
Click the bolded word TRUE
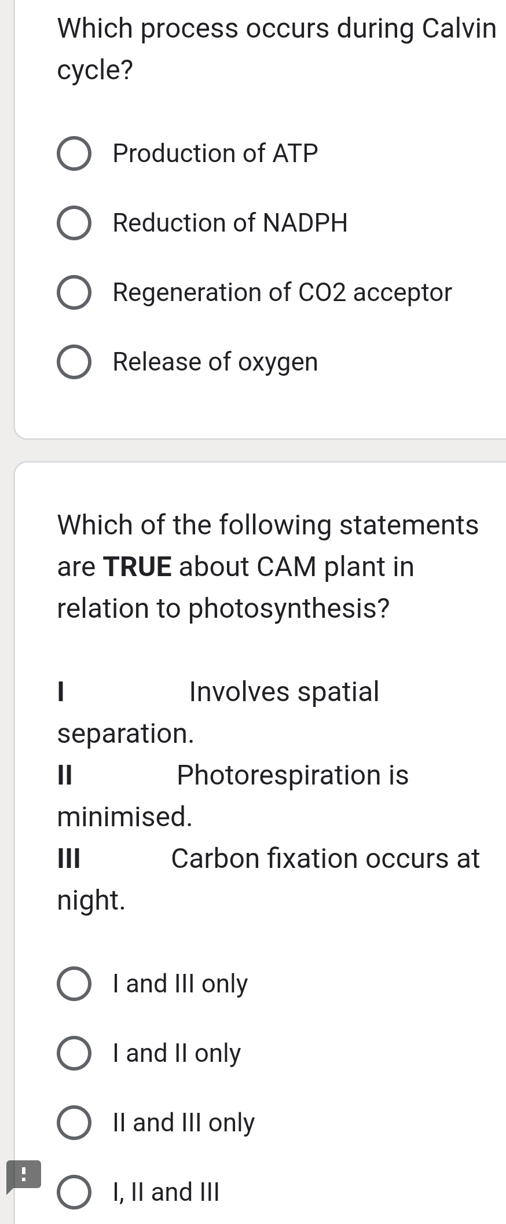tap(136, 566)
